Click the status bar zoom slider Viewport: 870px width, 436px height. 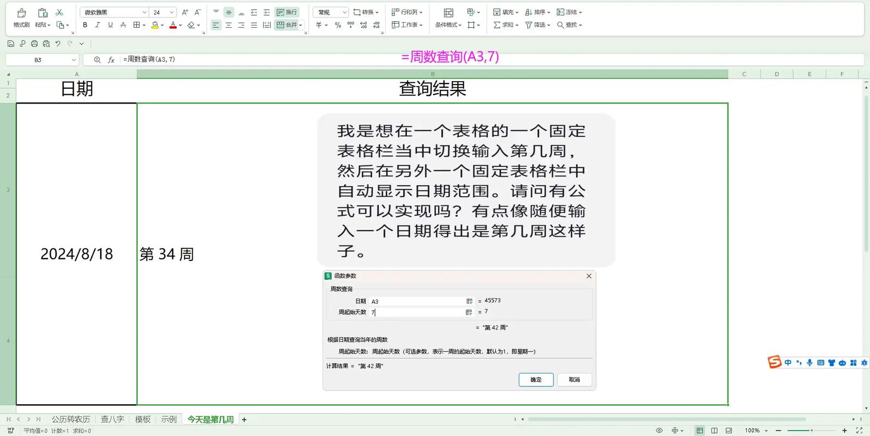(x=811, y=431)
